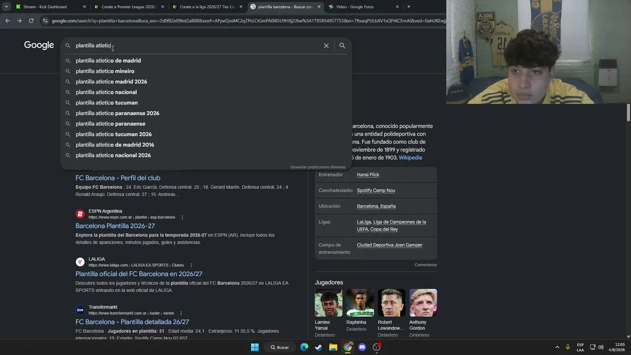Open the Wikipedia link in knowledge panel
Screen dimensions: 631x355
coord(410,158)
